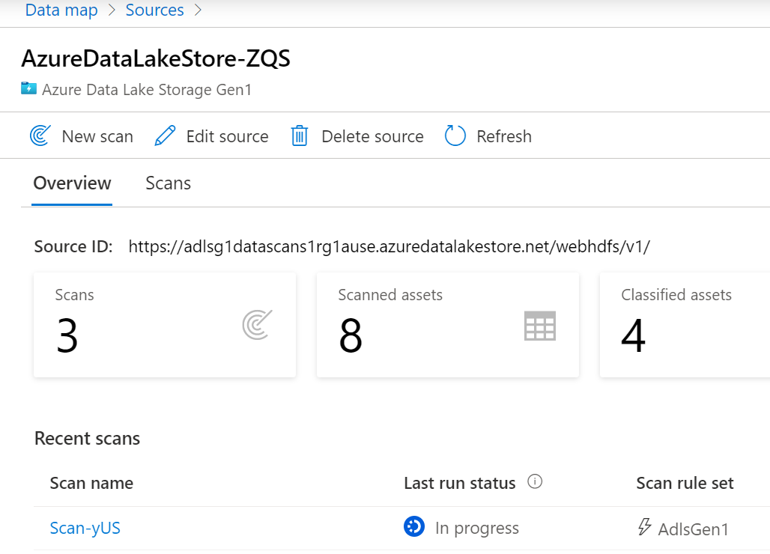Click the Delete source trash icon
770x554 pixels.
300,136
